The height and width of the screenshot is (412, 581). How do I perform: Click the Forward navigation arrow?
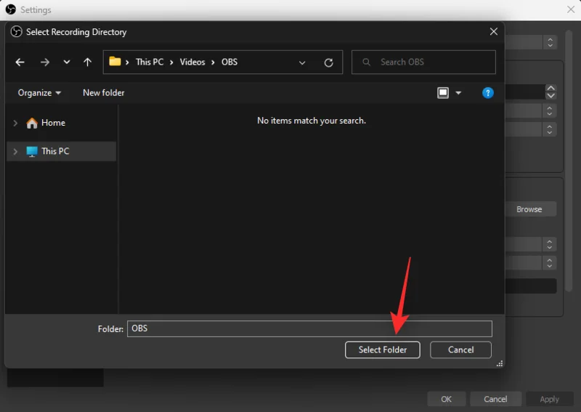tap(45, 62)
